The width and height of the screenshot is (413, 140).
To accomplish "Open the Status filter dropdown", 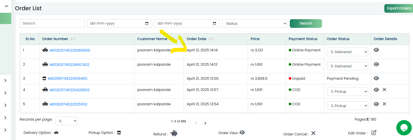I will click(x=255, y=24).
